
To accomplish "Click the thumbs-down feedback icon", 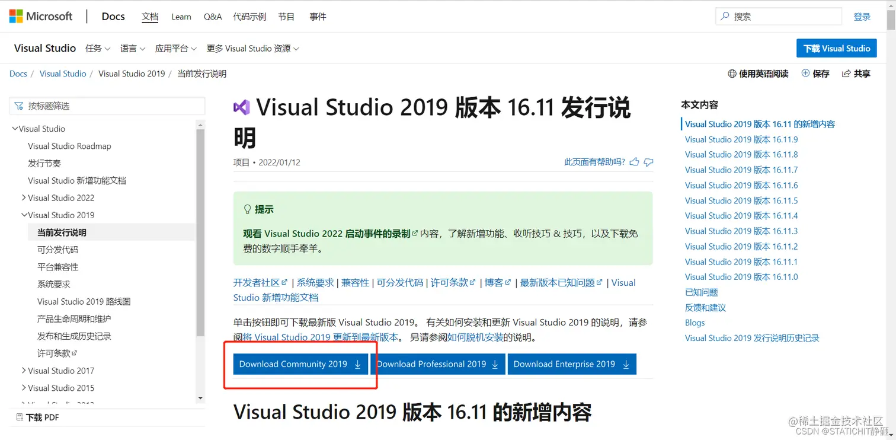I will (x=648, y=162).
